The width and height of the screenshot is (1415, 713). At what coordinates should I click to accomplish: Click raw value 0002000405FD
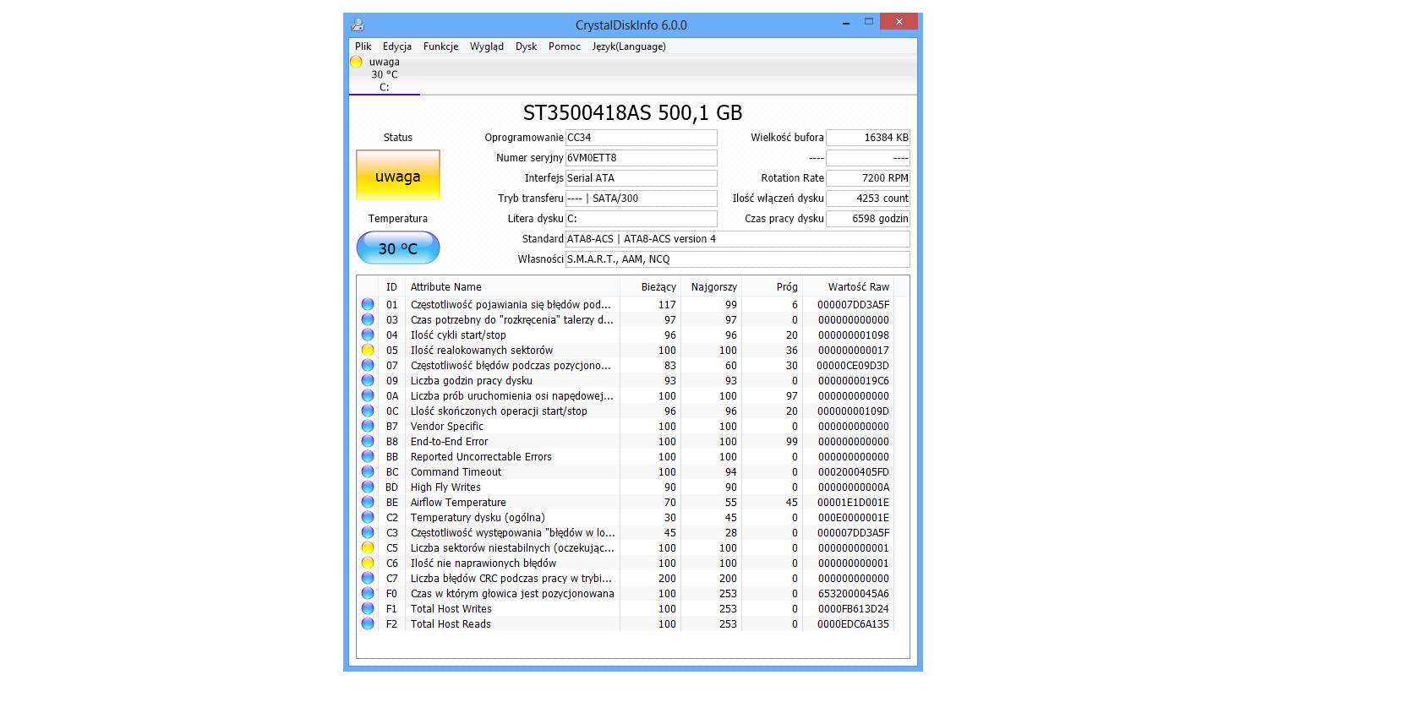click(x=854, y=472)
